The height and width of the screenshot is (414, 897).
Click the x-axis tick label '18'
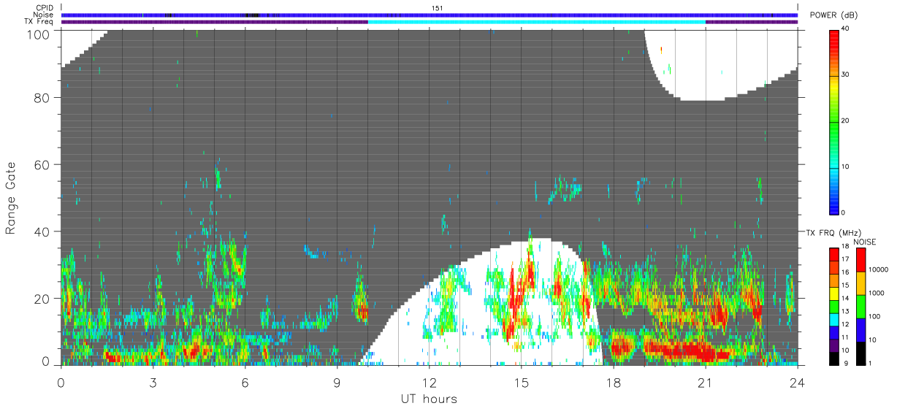click(614, 382)
